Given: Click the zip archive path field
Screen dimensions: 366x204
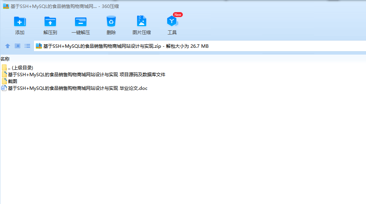Looking at the screenshot, I should tap(200, 46).
